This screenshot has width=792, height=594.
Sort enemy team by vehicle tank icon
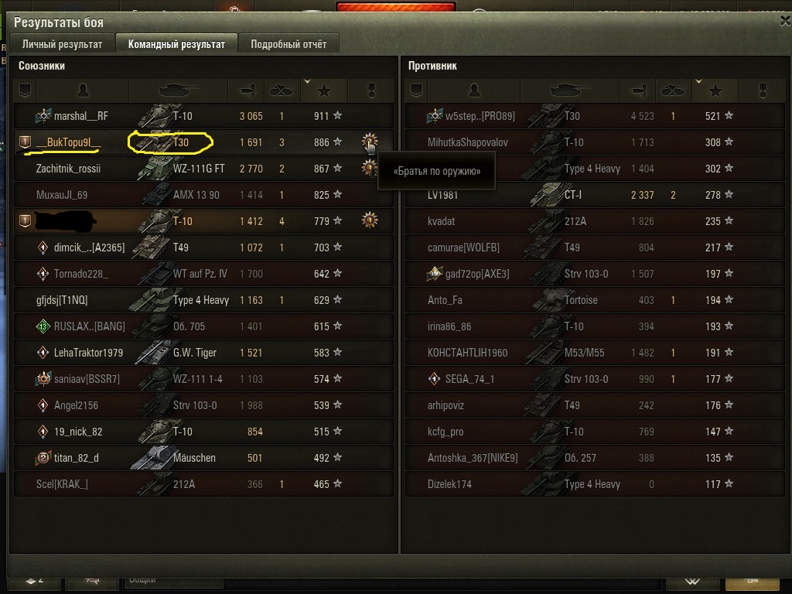point(570,91)
